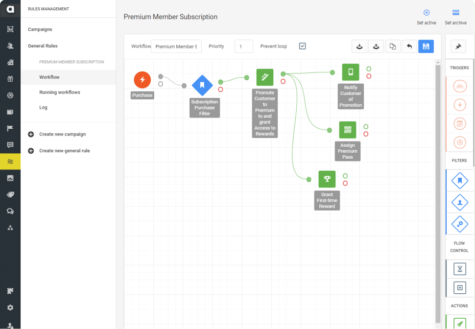Open the wallet sidebar icon
This screenshot has width=475, height=329.
click(x=10, y=112)
